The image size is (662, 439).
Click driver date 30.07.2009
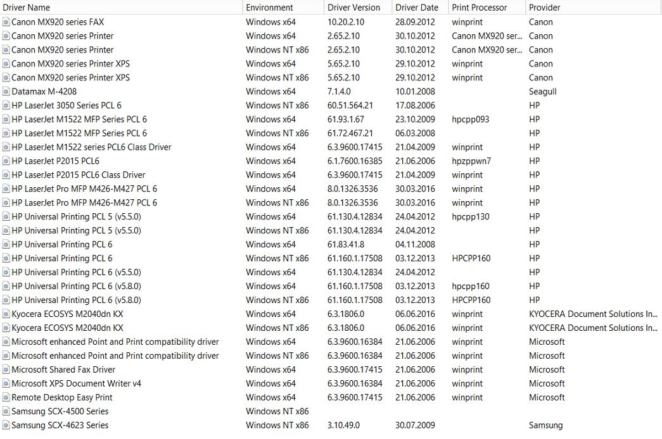pos(415,426)
